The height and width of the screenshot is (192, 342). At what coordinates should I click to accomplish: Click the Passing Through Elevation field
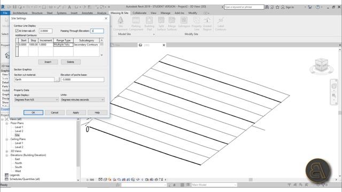click(97, 31)
